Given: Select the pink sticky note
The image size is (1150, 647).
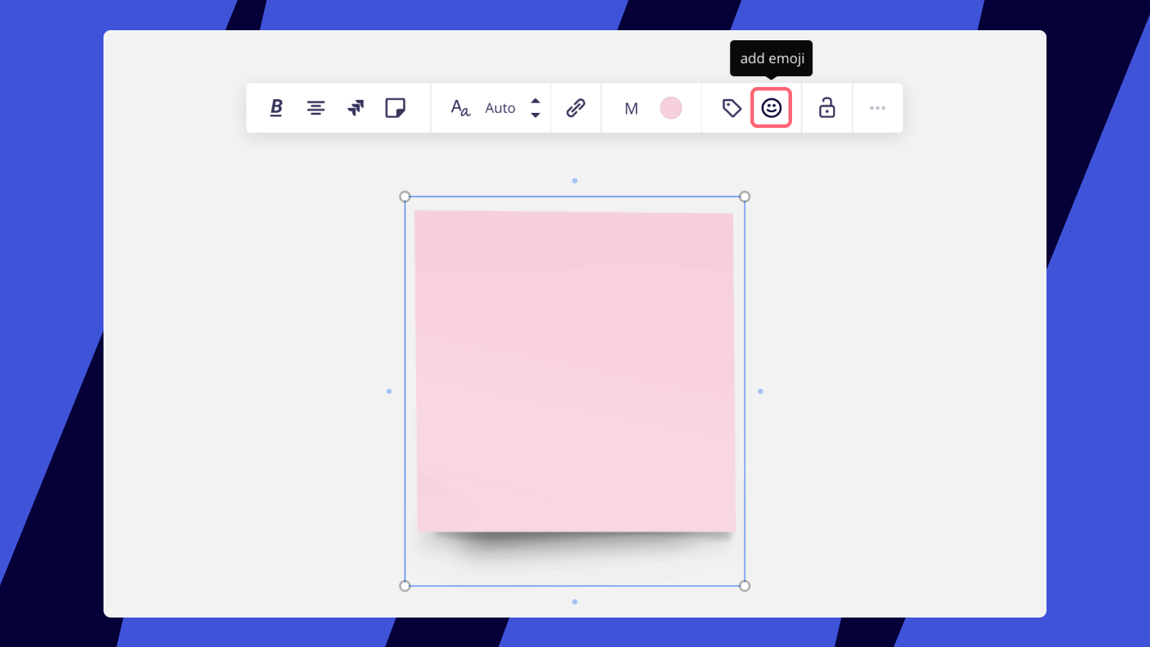Looking at the screenshot, I should tap(575, 372).
